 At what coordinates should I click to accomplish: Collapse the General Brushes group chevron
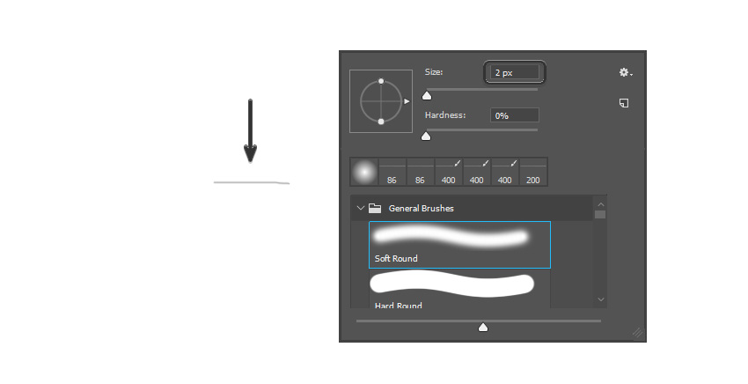(x=361, y=208)
